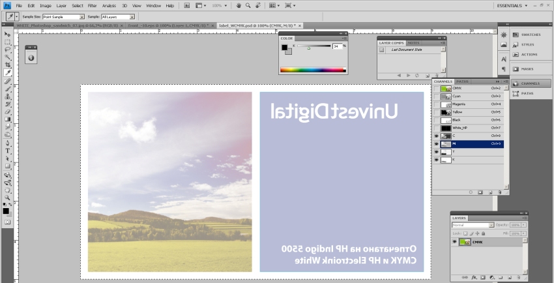Image resolution: width=554 pixels, height=283 pixels.
Task: Select the Pen tool
Action: (x=7, y=143)
